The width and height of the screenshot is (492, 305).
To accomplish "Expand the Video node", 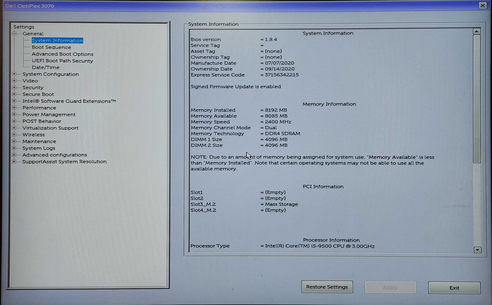I will [x=14, y=81].
